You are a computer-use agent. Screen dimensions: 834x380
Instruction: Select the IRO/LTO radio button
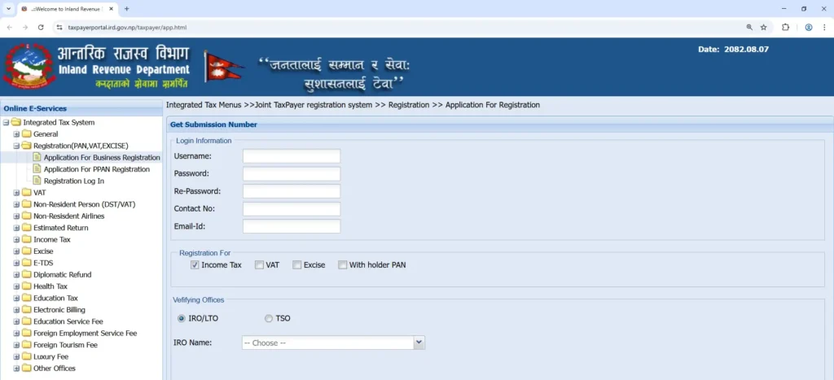pos(182,318)
